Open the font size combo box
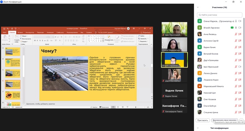The width and height of the screenshot is (245, 131). [51, 37]
